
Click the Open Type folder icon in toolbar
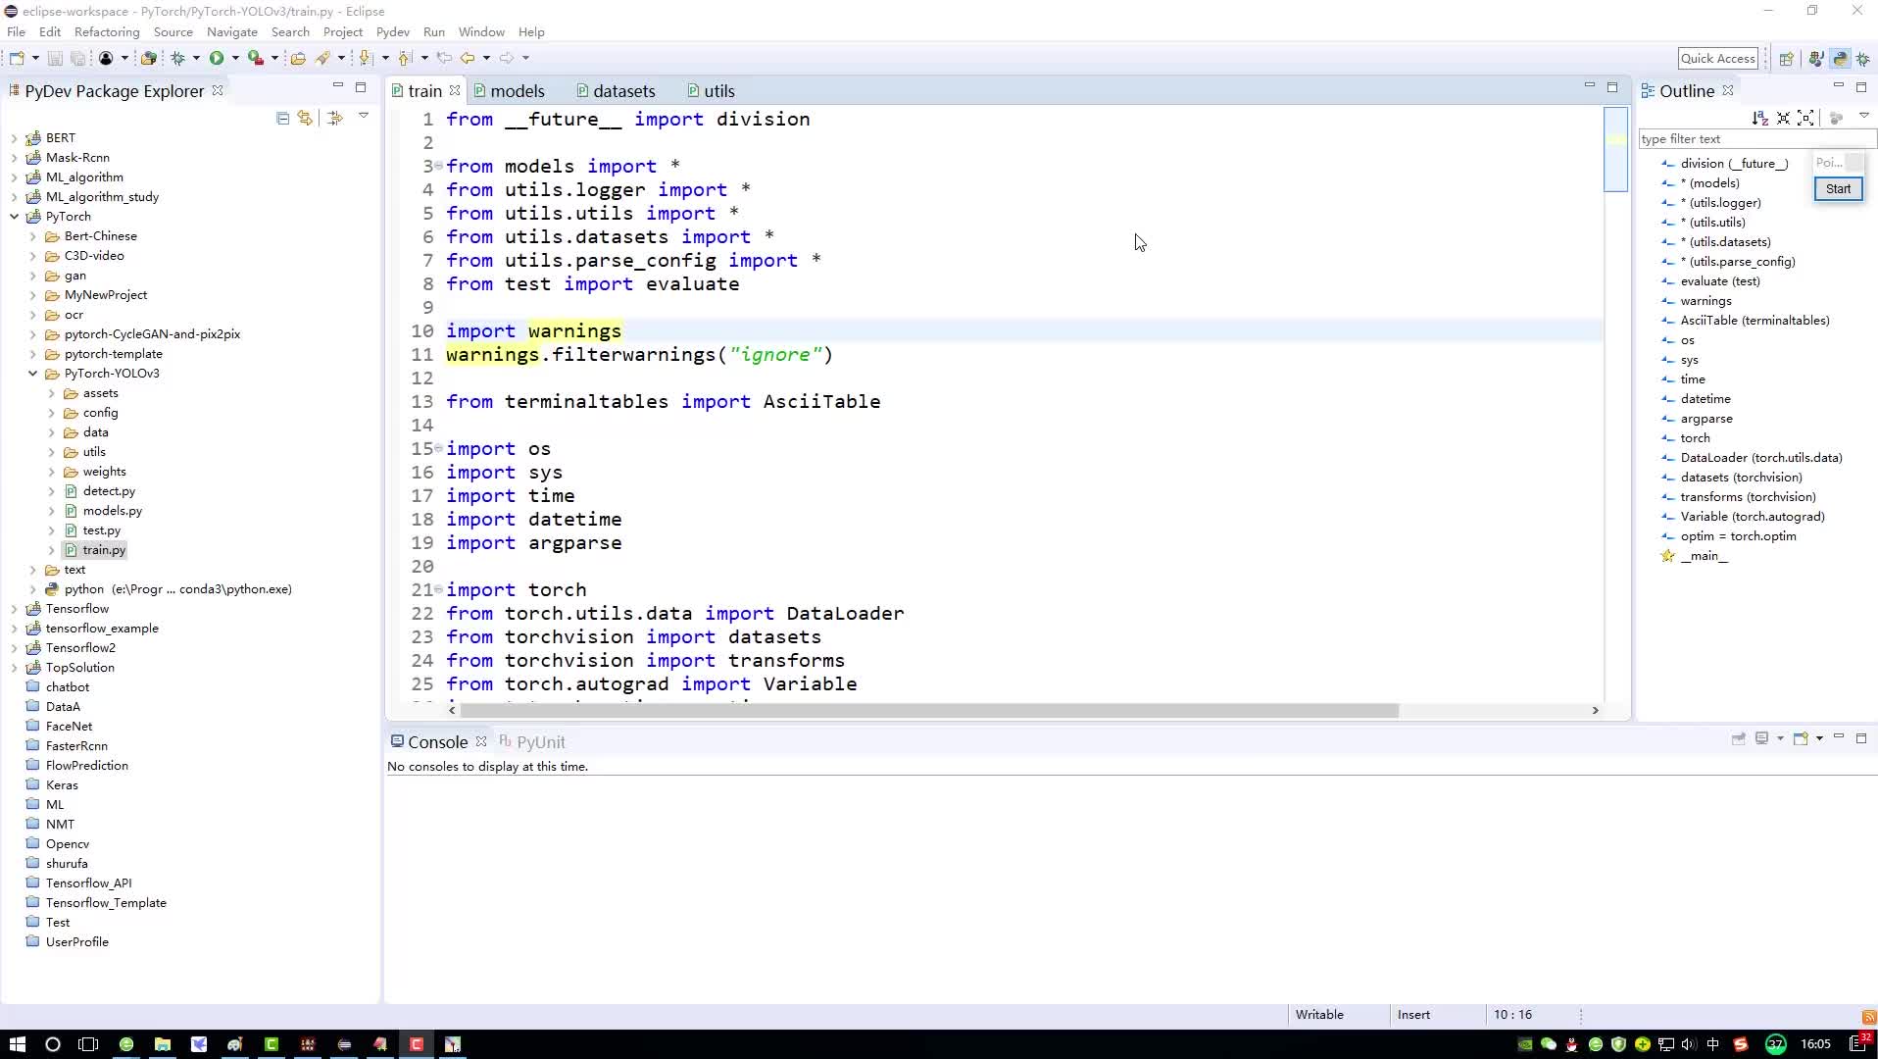[x=298, y=58]
